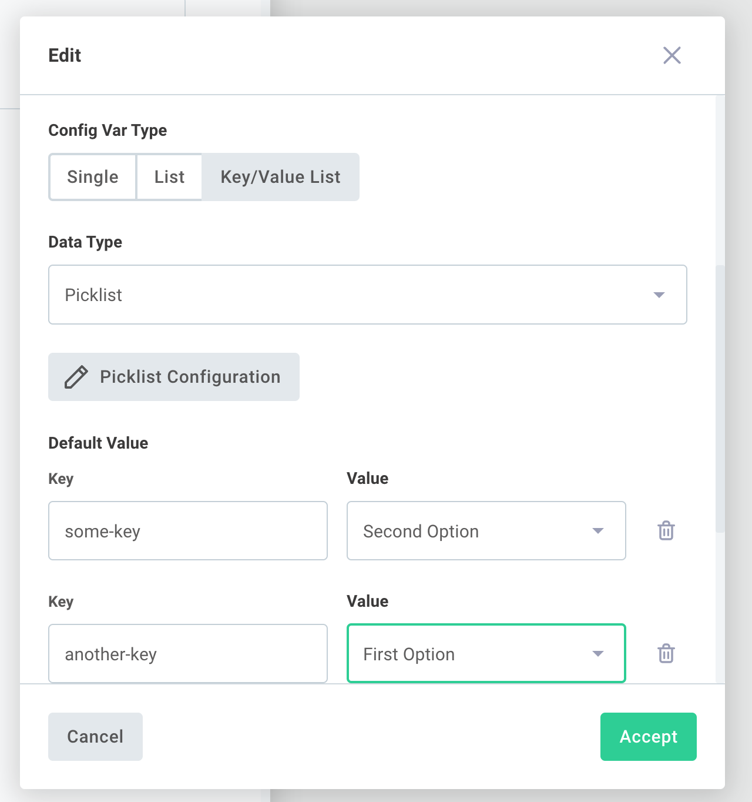Viewport: 752px width, 802px height.
Task: Open the Data Type Picklist dropdown
Action: [x=368, y=295]
